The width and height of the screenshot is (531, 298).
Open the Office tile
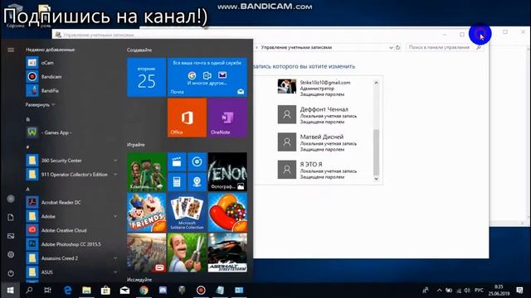187,118
